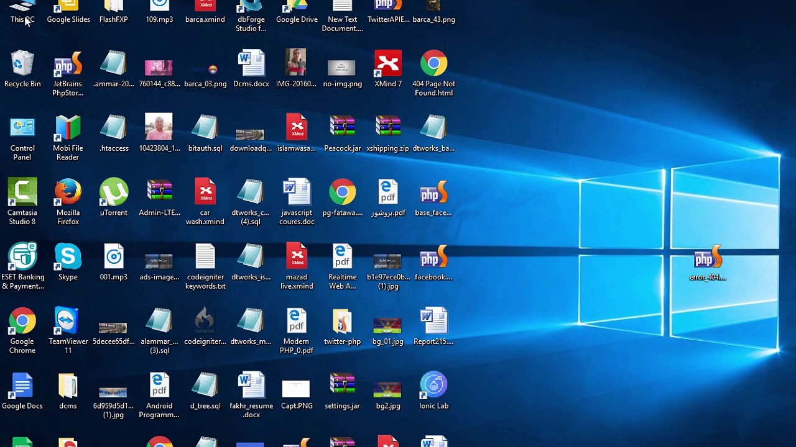Select the Realtime Web A... PDF
796x447 pixels.
pyautogui.click(x=342, y=267)
